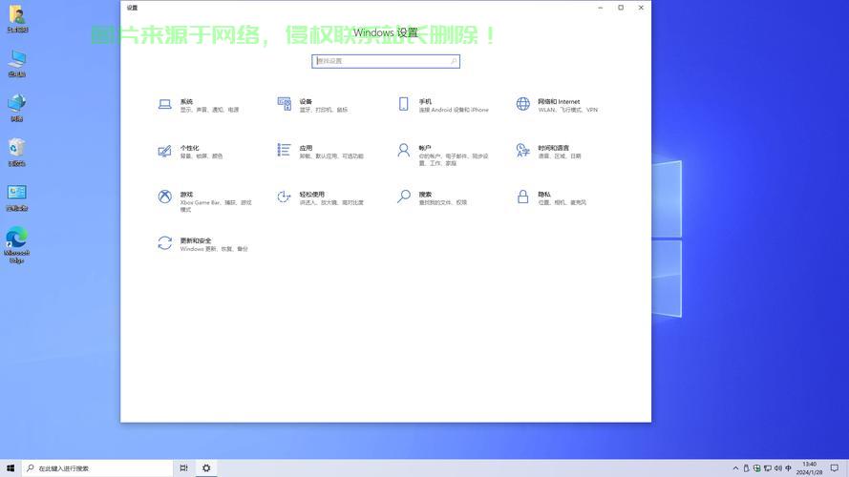Open the volume speaker tray icon
Viewport: 849px width, 477px height.
777,468
